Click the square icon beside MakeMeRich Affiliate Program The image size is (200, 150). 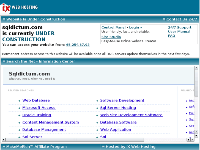[x=4, y=147]
